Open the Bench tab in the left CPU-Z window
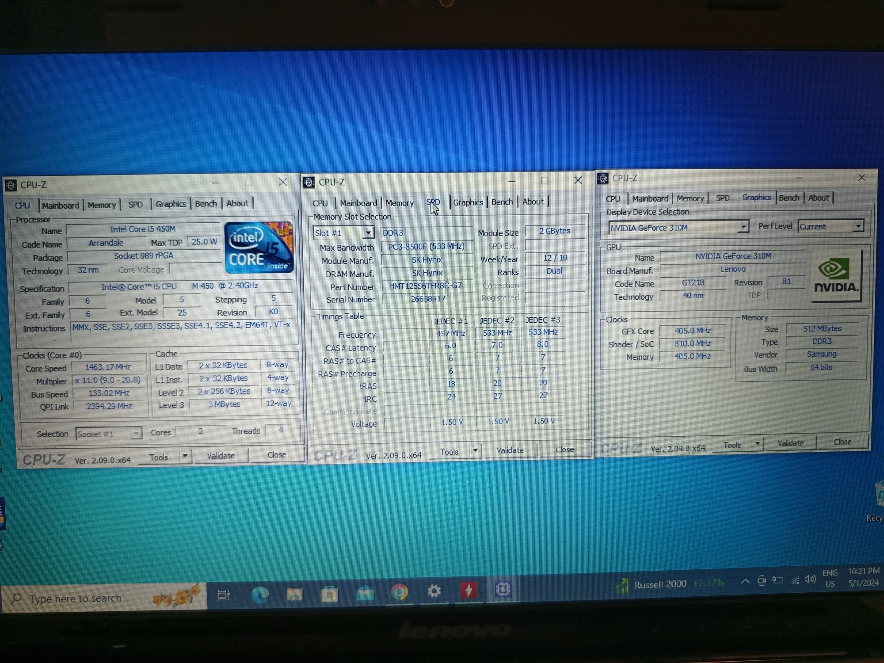This screenshot has width=884, height=663. (206, 203)
